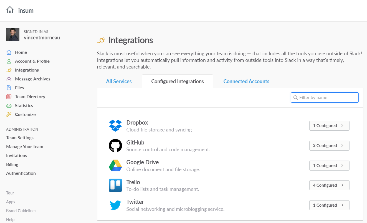Click the Trello integration title
This screenshot has width=367, height=223.
133,182
